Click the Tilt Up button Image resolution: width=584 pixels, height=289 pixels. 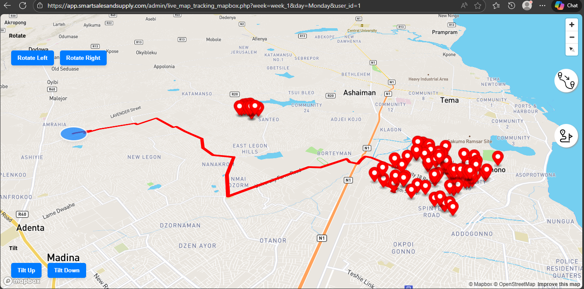(x=26, y=270)
